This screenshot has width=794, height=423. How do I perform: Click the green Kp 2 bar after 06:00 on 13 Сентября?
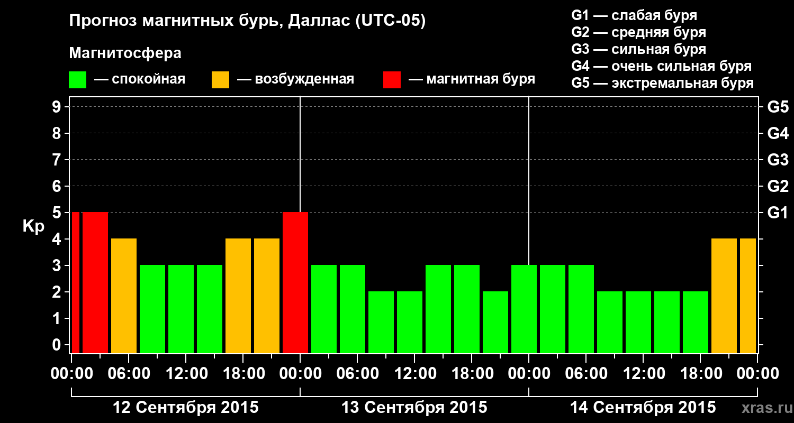pyautogui.click(x=381, y=322)
